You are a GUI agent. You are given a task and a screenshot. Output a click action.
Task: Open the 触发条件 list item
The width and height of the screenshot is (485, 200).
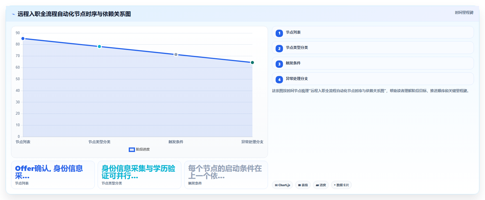[373, 63]
